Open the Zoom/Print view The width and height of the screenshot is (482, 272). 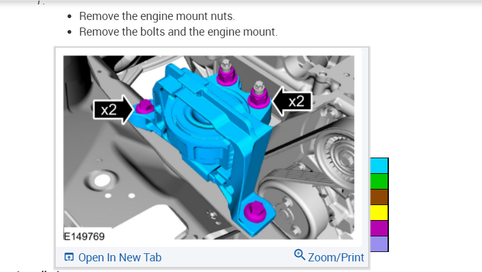329,257
